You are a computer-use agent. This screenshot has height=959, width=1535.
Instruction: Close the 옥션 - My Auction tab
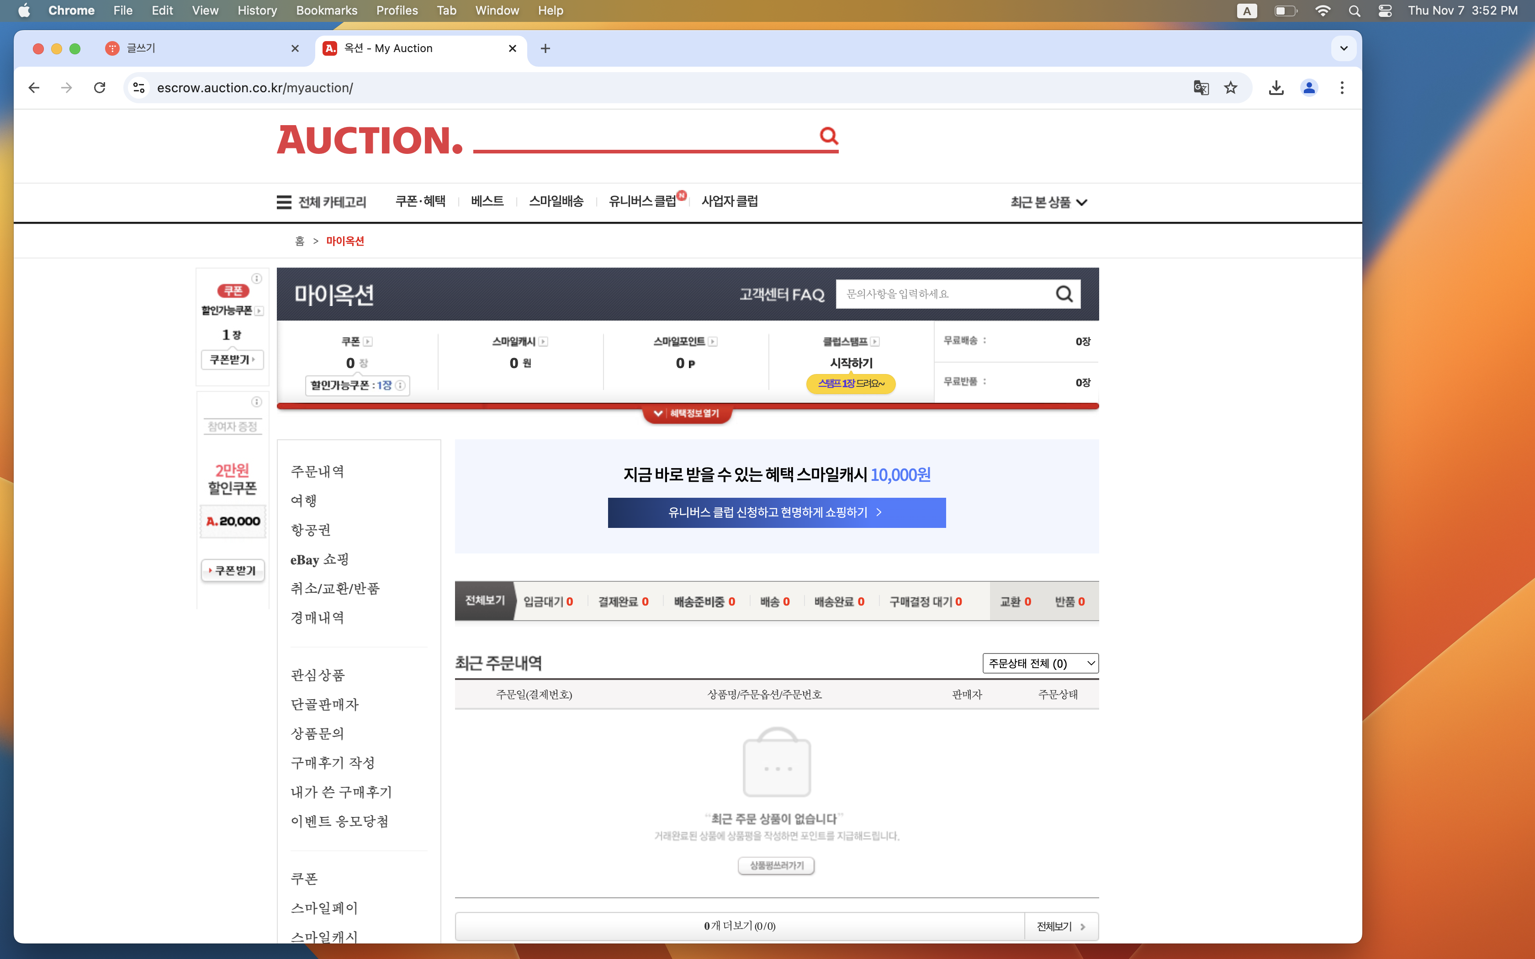[x=513, y=48]
